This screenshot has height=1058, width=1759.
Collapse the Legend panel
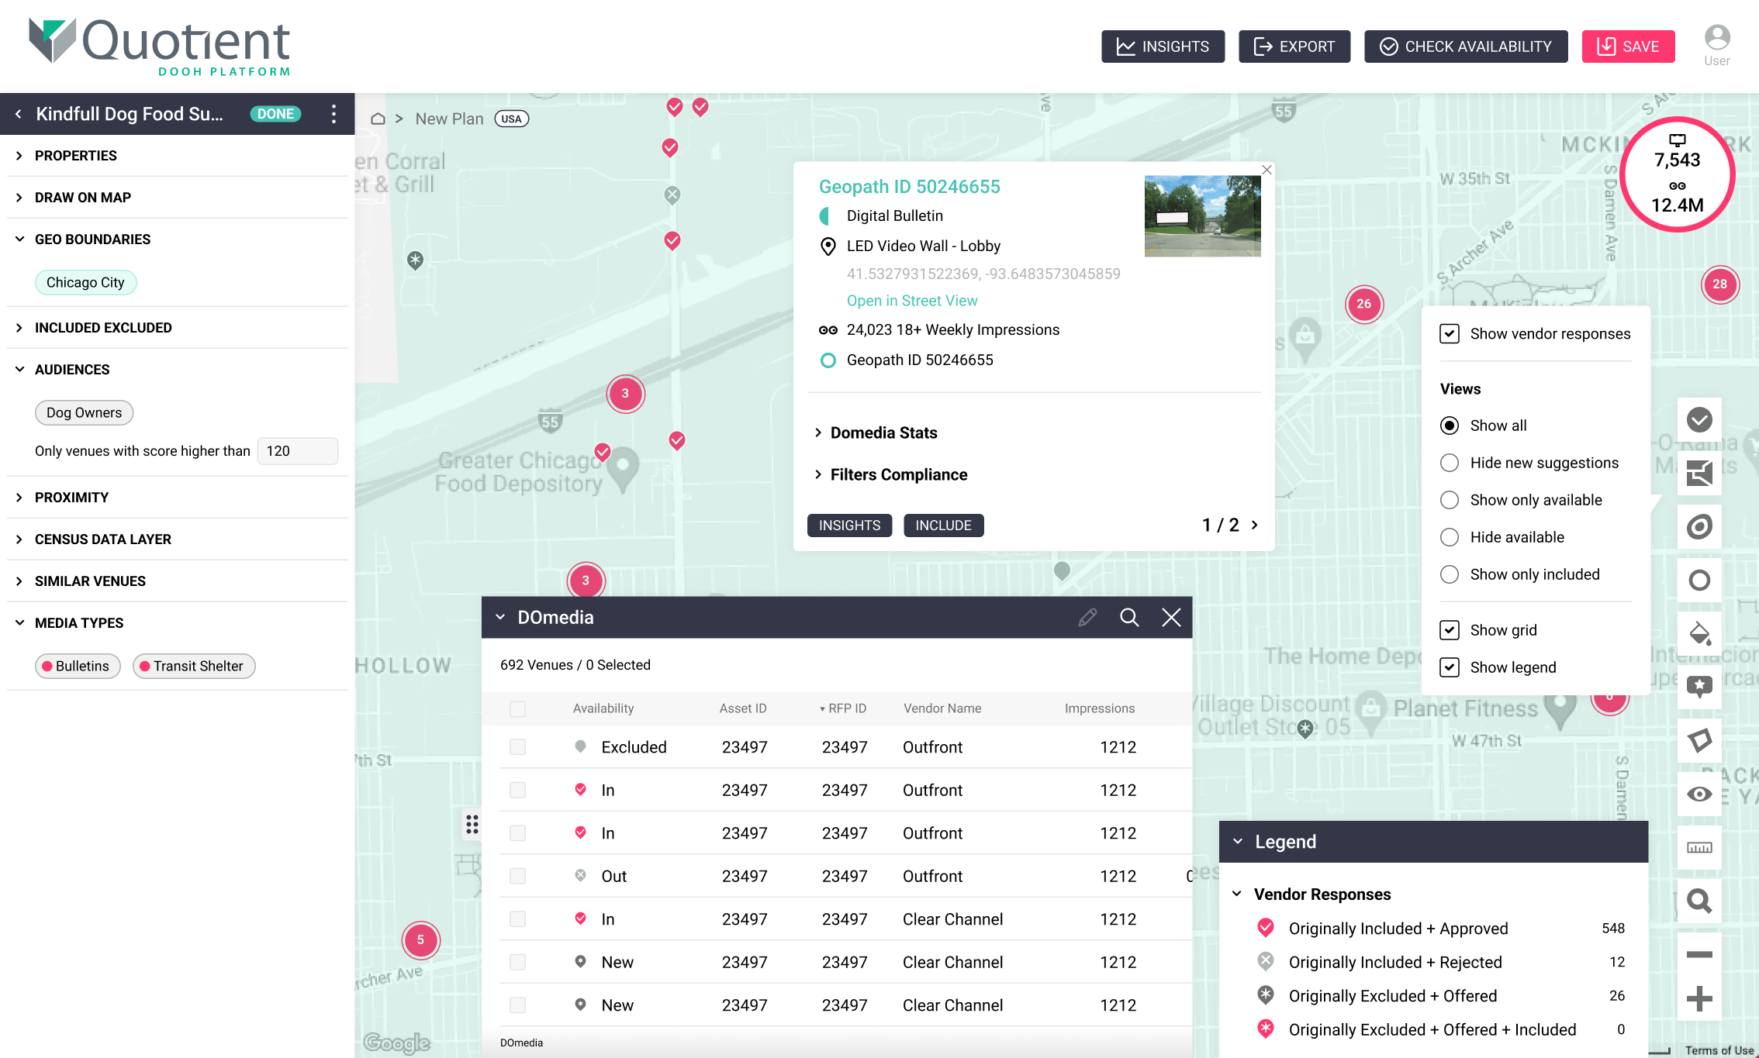[1238, 842]
